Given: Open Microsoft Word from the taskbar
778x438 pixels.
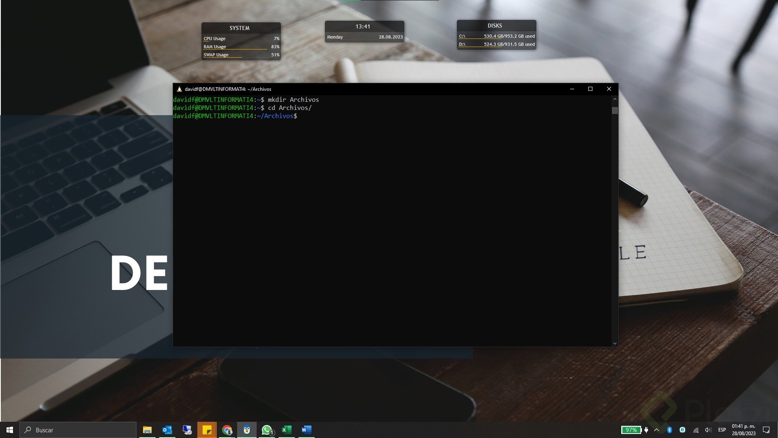Looking at the screenshot, I should (307, 430).
